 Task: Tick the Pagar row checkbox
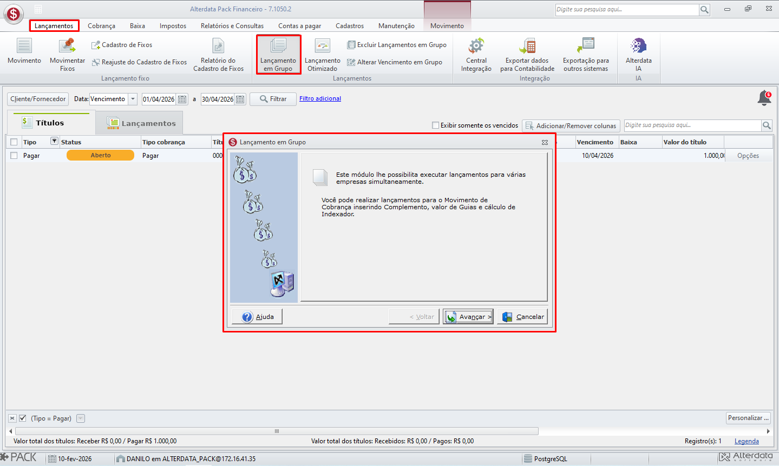coord(14,156)
